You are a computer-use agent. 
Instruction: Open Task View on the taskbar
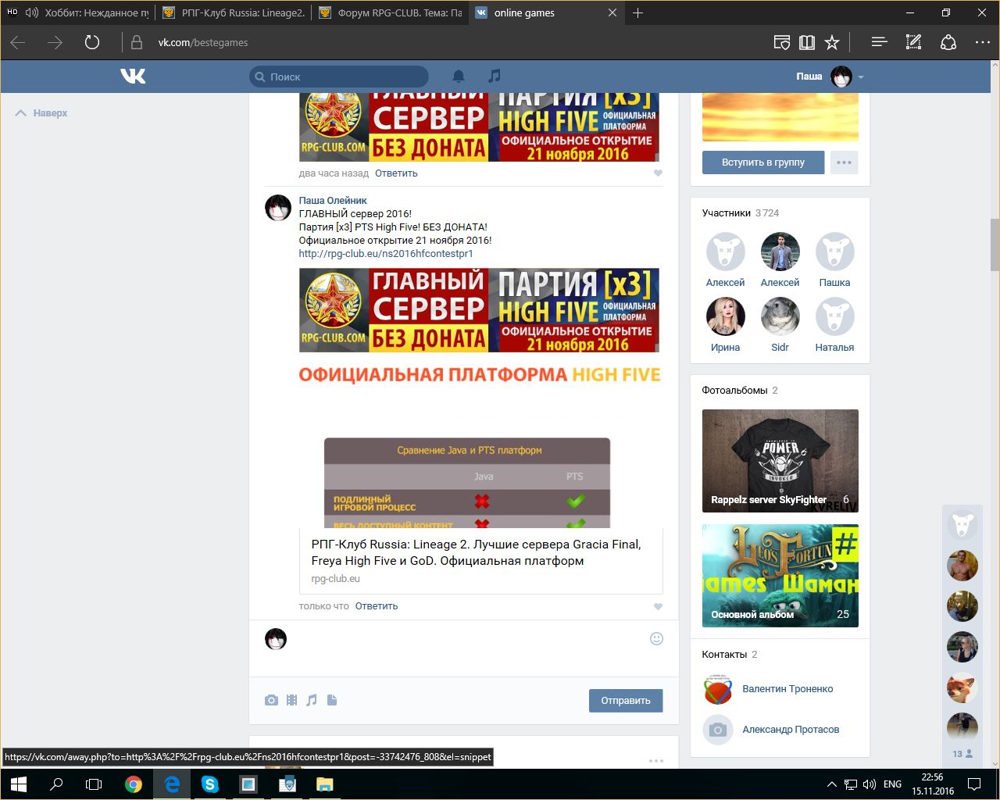point(94,784)
